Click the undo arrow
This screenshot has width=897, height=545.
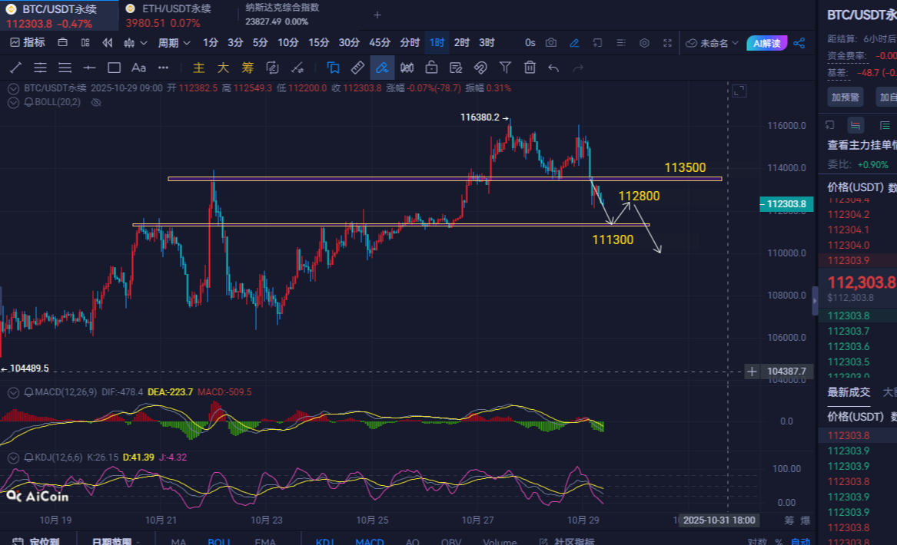pos(553,68)
